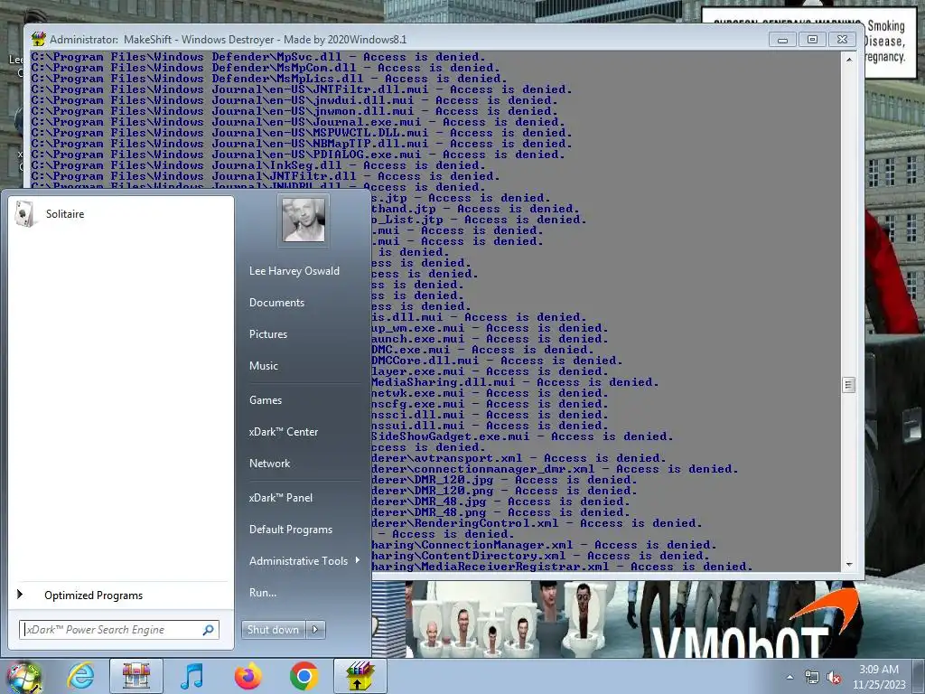Open Lee Harvey Oswald user folder
The image size is (925, 694).
(294, 271)
